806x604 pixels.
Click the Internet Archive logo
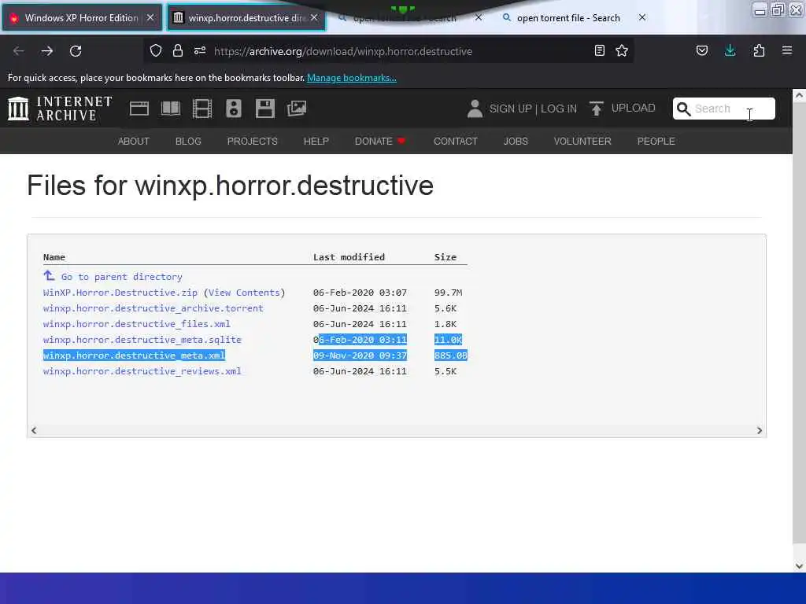click(x=60, y=109)
